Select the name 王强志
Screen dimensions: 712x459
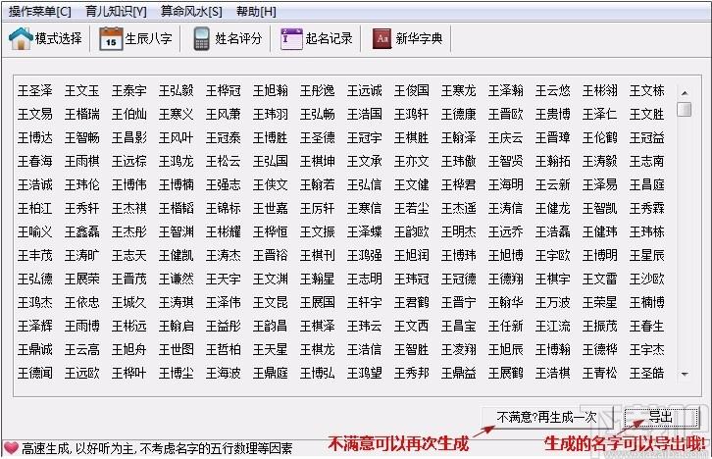[223, 184]
